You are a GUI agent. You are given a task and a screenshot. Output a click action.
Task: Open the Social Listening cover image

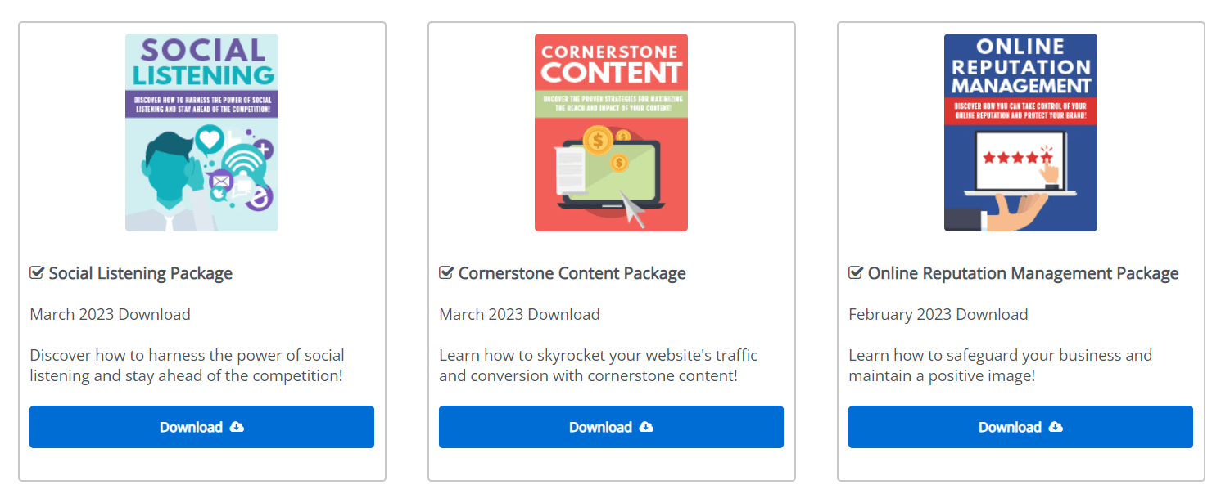click(201, 132)
